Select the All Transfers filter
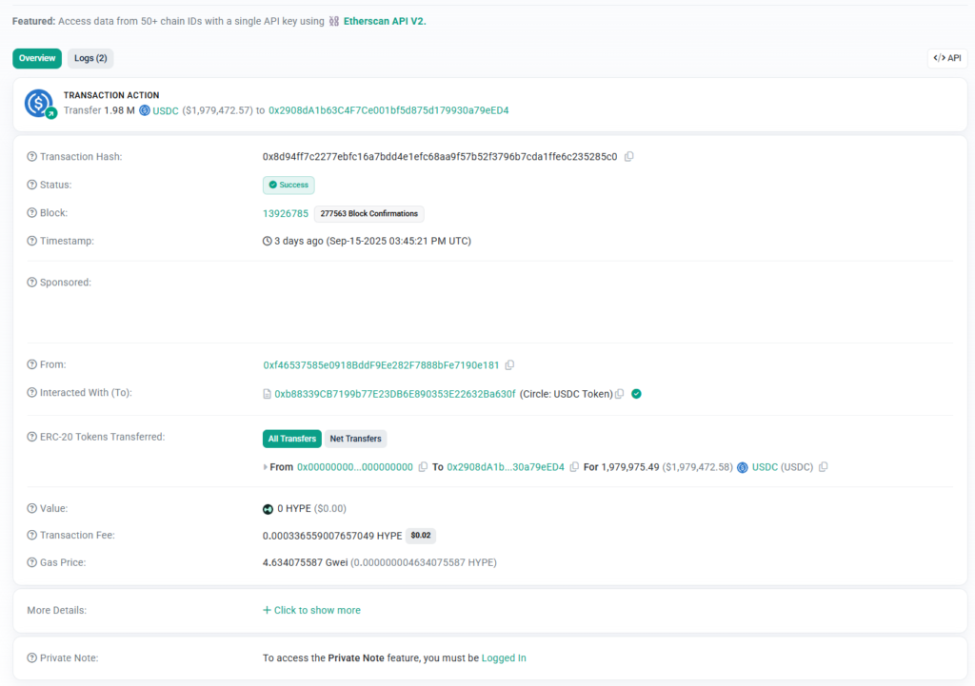 pyautogui.click(x=291, y=439)
